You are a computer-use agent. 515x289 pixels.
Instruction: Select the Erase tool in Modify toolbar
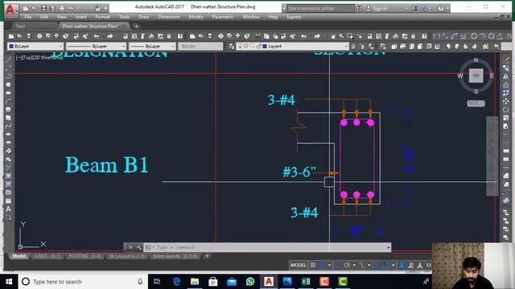pyautogui.click(x=506, y=60)
